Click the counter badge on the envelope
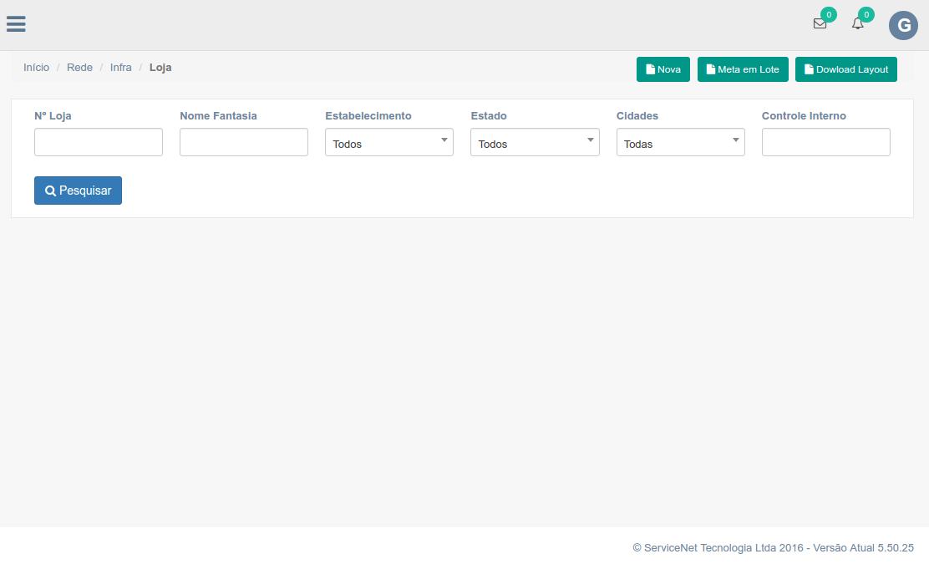The image size is (929, 564). coord(829,14)
